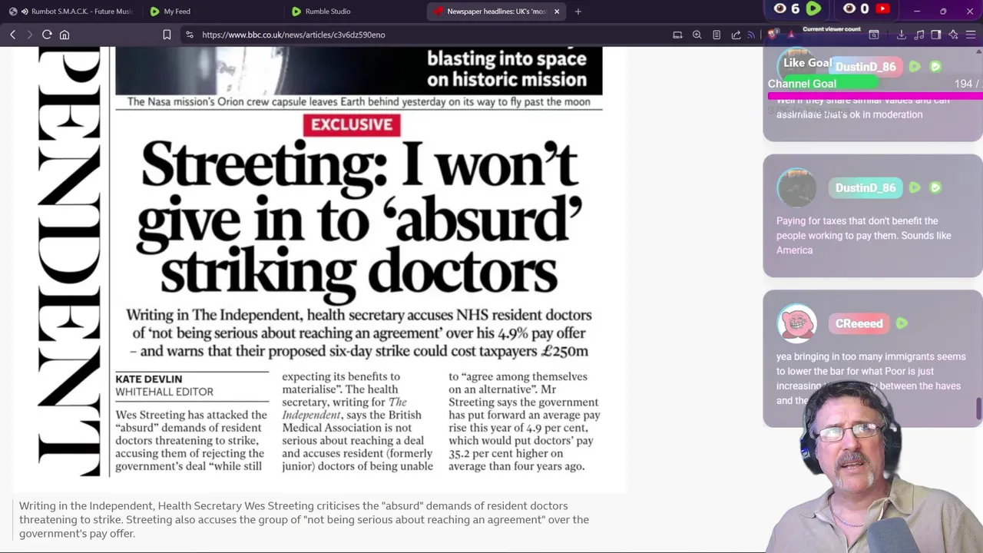Click the Rumble viewer count icon

[813, 8]
